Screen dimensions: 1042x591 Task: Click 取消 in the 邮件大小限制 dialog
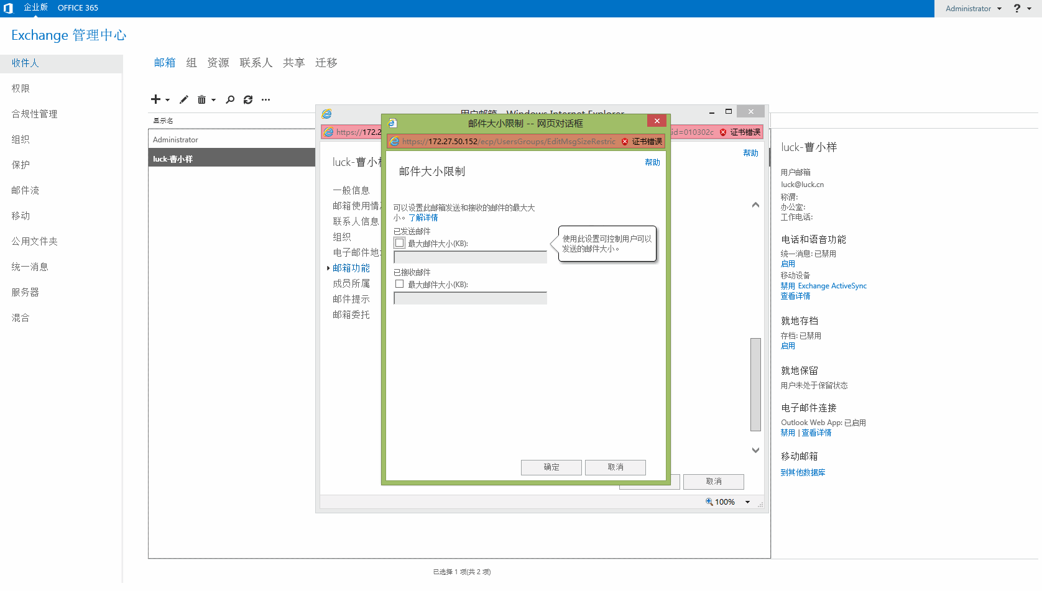(x=616, y=467)
